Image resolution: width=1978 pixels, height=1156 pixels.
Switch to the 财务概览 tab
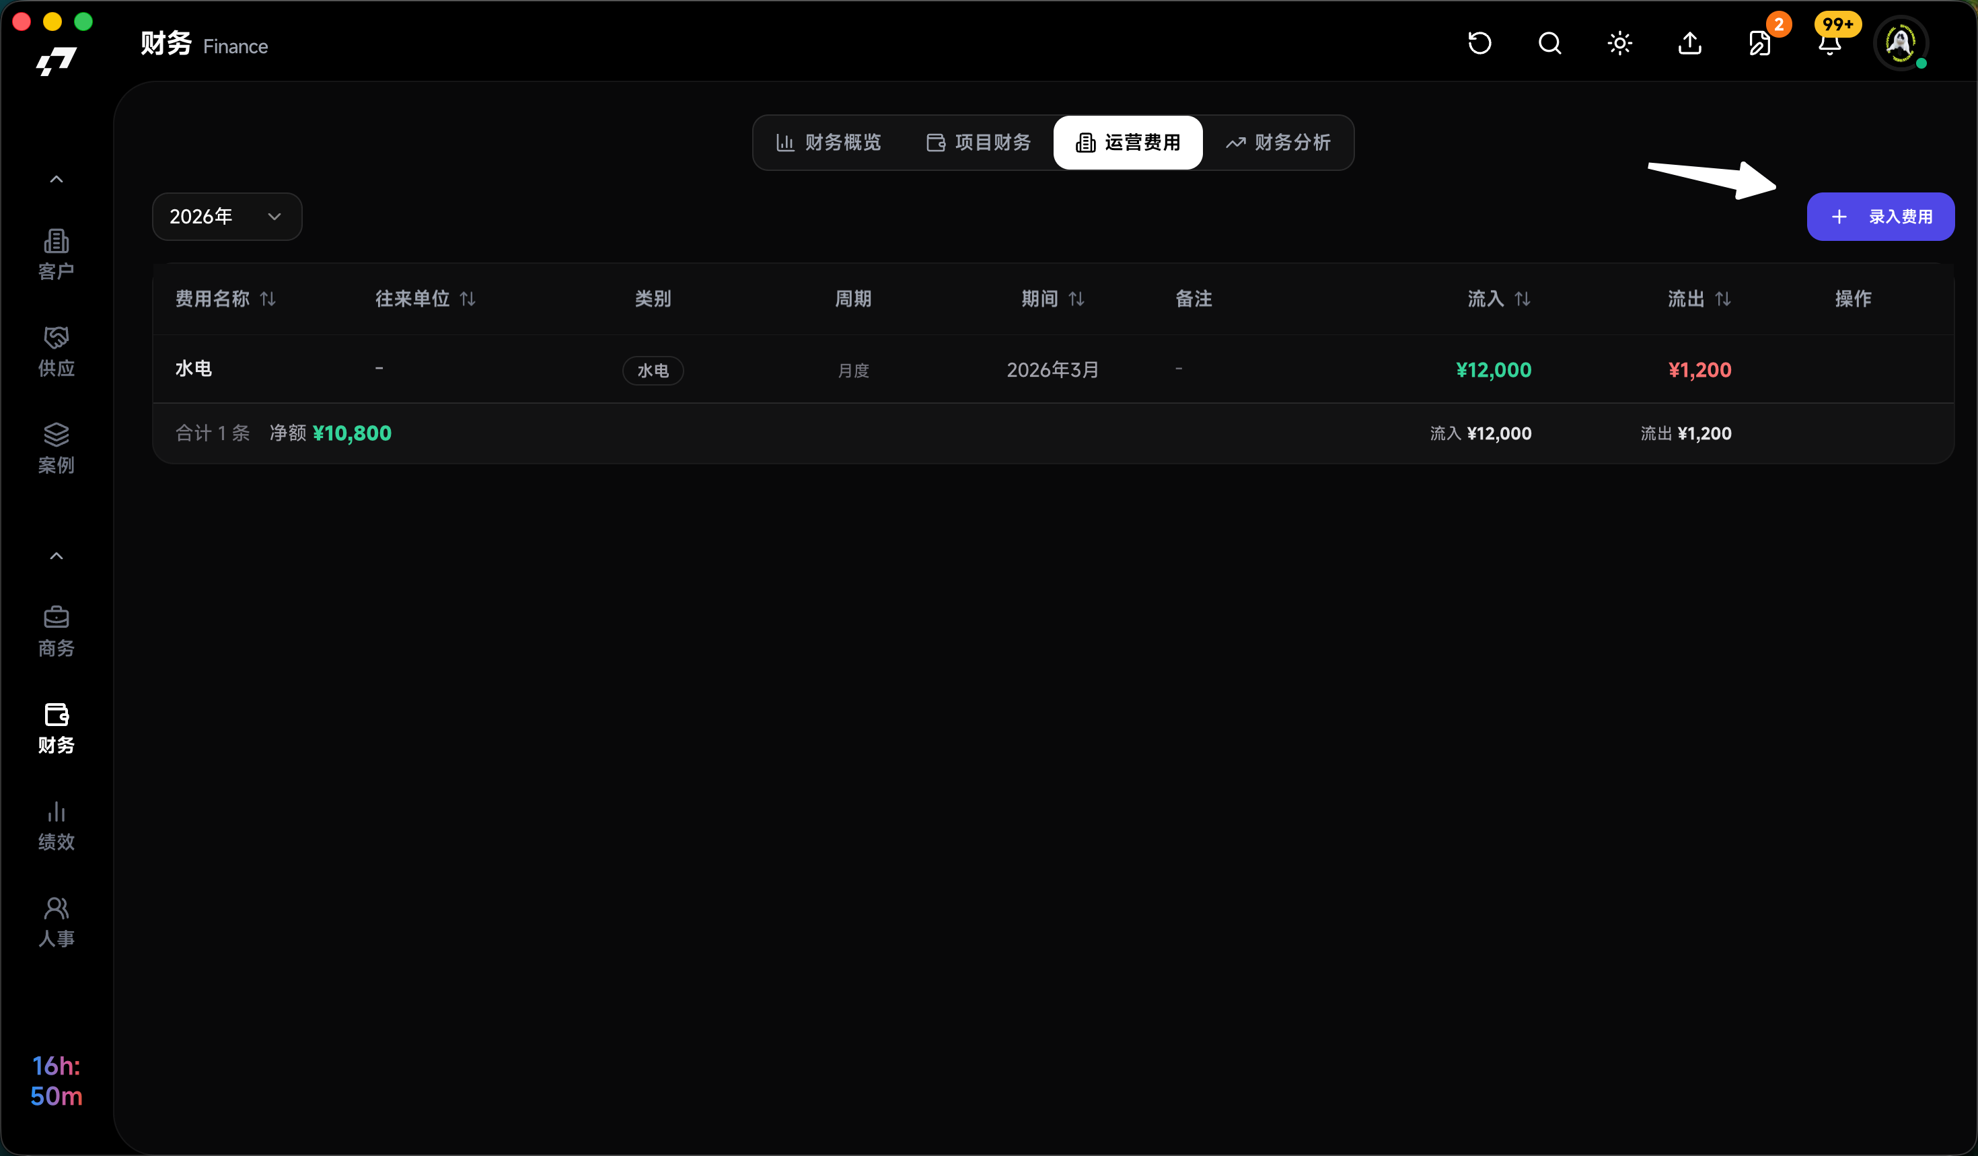(x=828, y=142)
